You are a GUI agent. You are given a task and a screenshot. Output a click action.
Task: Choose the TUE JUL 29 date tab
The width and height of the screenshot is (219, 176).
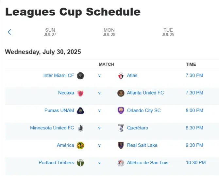(168, 32)
